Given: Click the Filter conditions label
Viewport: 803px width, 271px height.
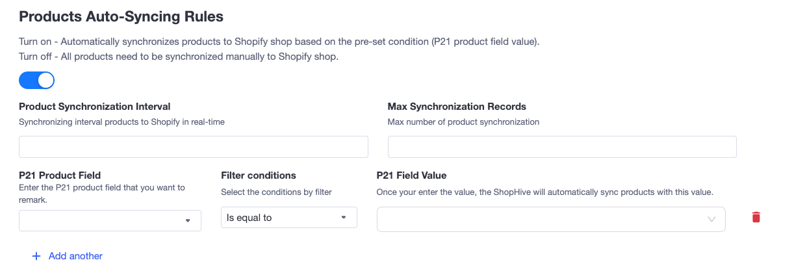Looking at the screenshot, I should pos(259,175).
